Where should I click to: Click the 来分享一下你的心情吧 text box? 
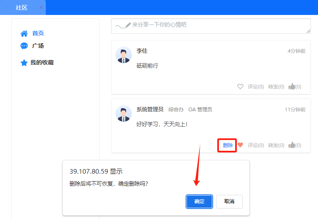tap(211, 26)
